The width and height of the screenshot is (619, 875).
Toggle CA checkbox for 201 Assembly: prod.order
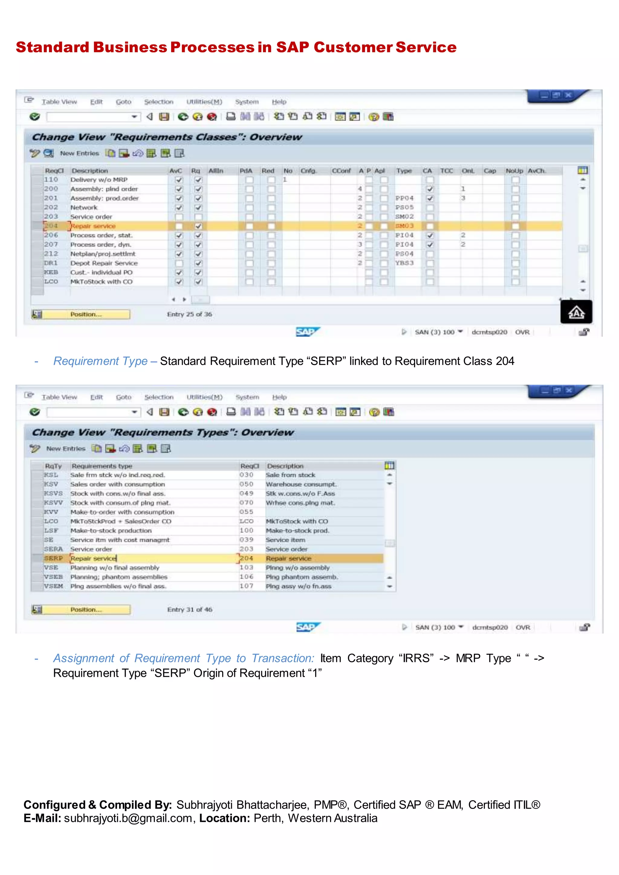[x=429, y=198]
